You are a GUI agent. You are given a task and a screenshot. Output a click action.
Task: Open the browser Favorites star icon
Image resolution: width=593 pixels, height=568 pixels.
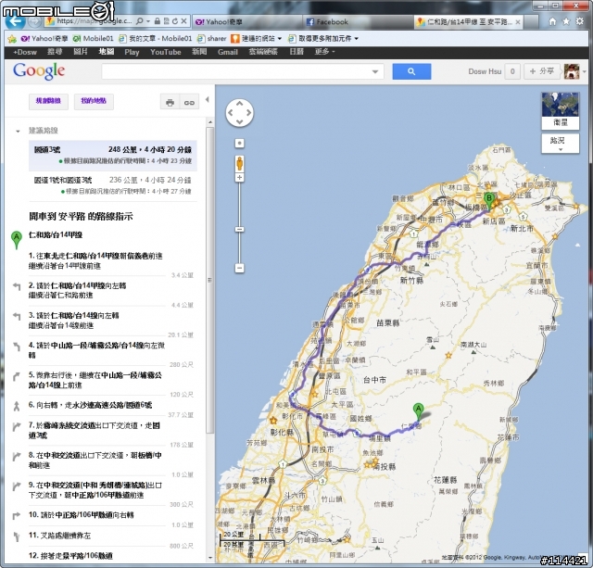[566, 21]
